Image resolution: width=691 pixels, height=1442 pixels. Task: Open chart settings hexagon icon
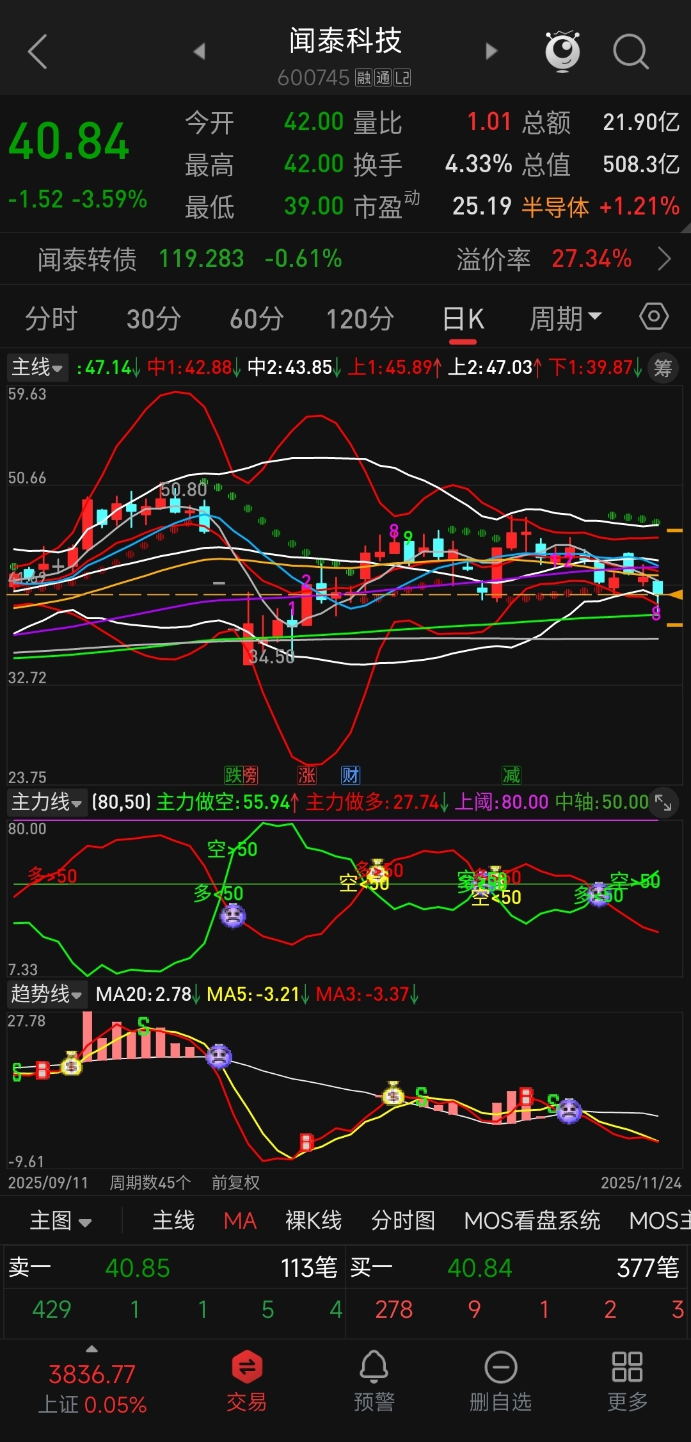coord(654,316)
